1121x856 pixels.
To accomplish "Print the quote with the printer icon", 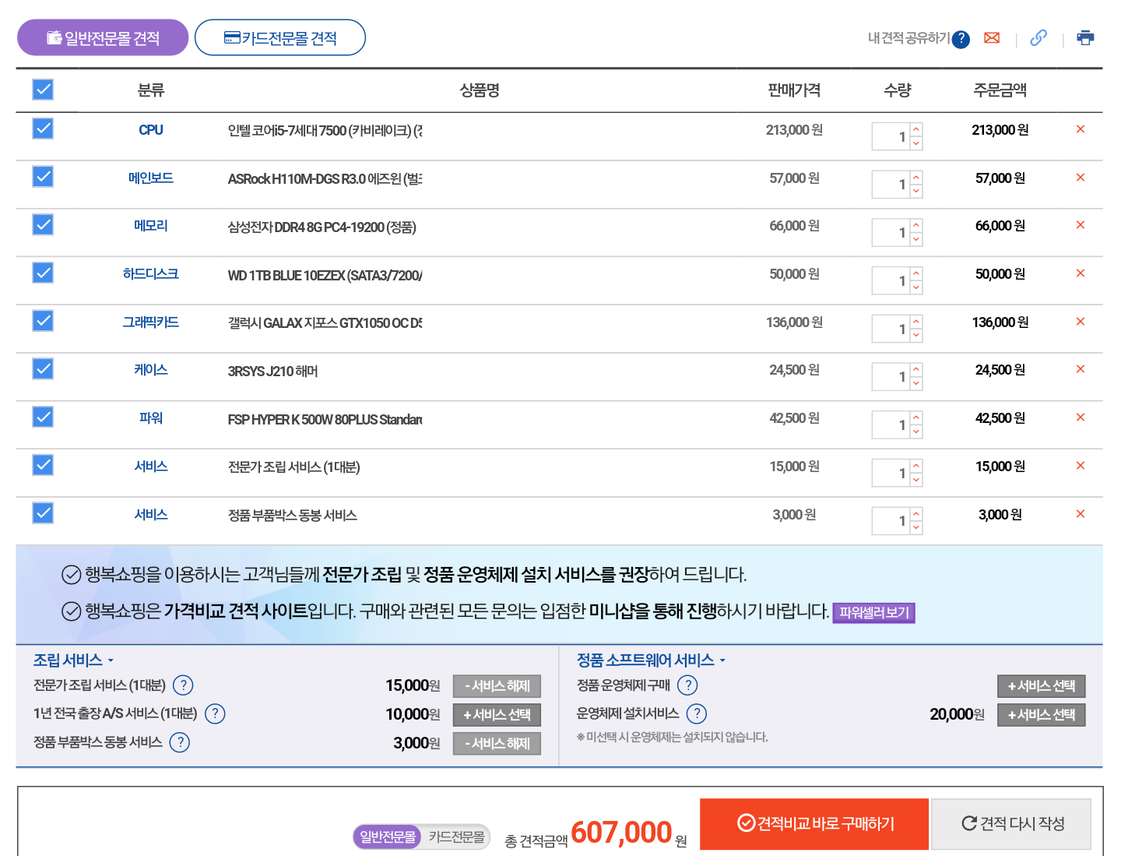I will [1085, 38].
